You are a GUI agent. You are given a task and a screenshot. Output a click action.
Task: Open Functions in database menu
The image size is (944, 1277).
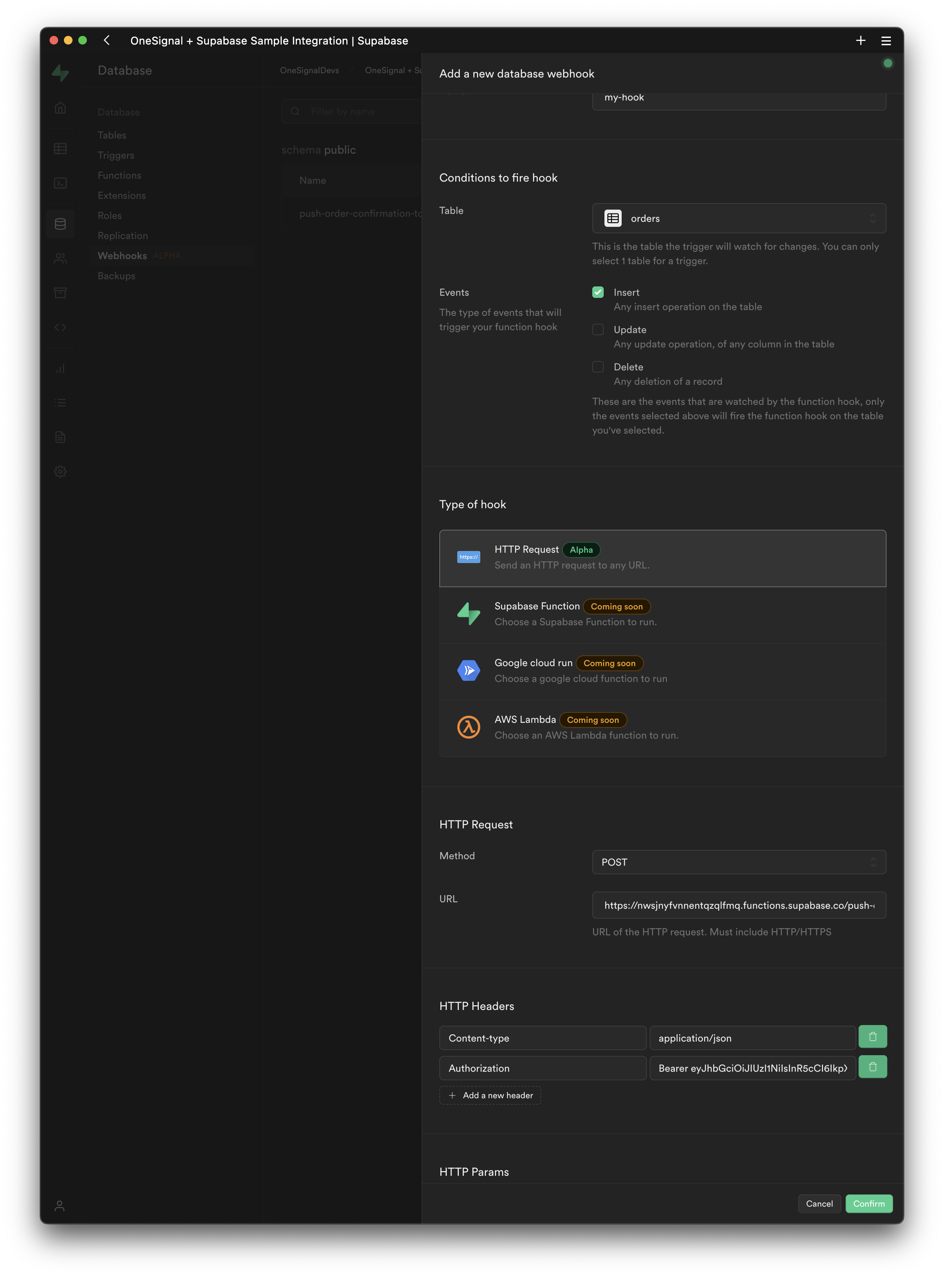(x=120, y=176)
